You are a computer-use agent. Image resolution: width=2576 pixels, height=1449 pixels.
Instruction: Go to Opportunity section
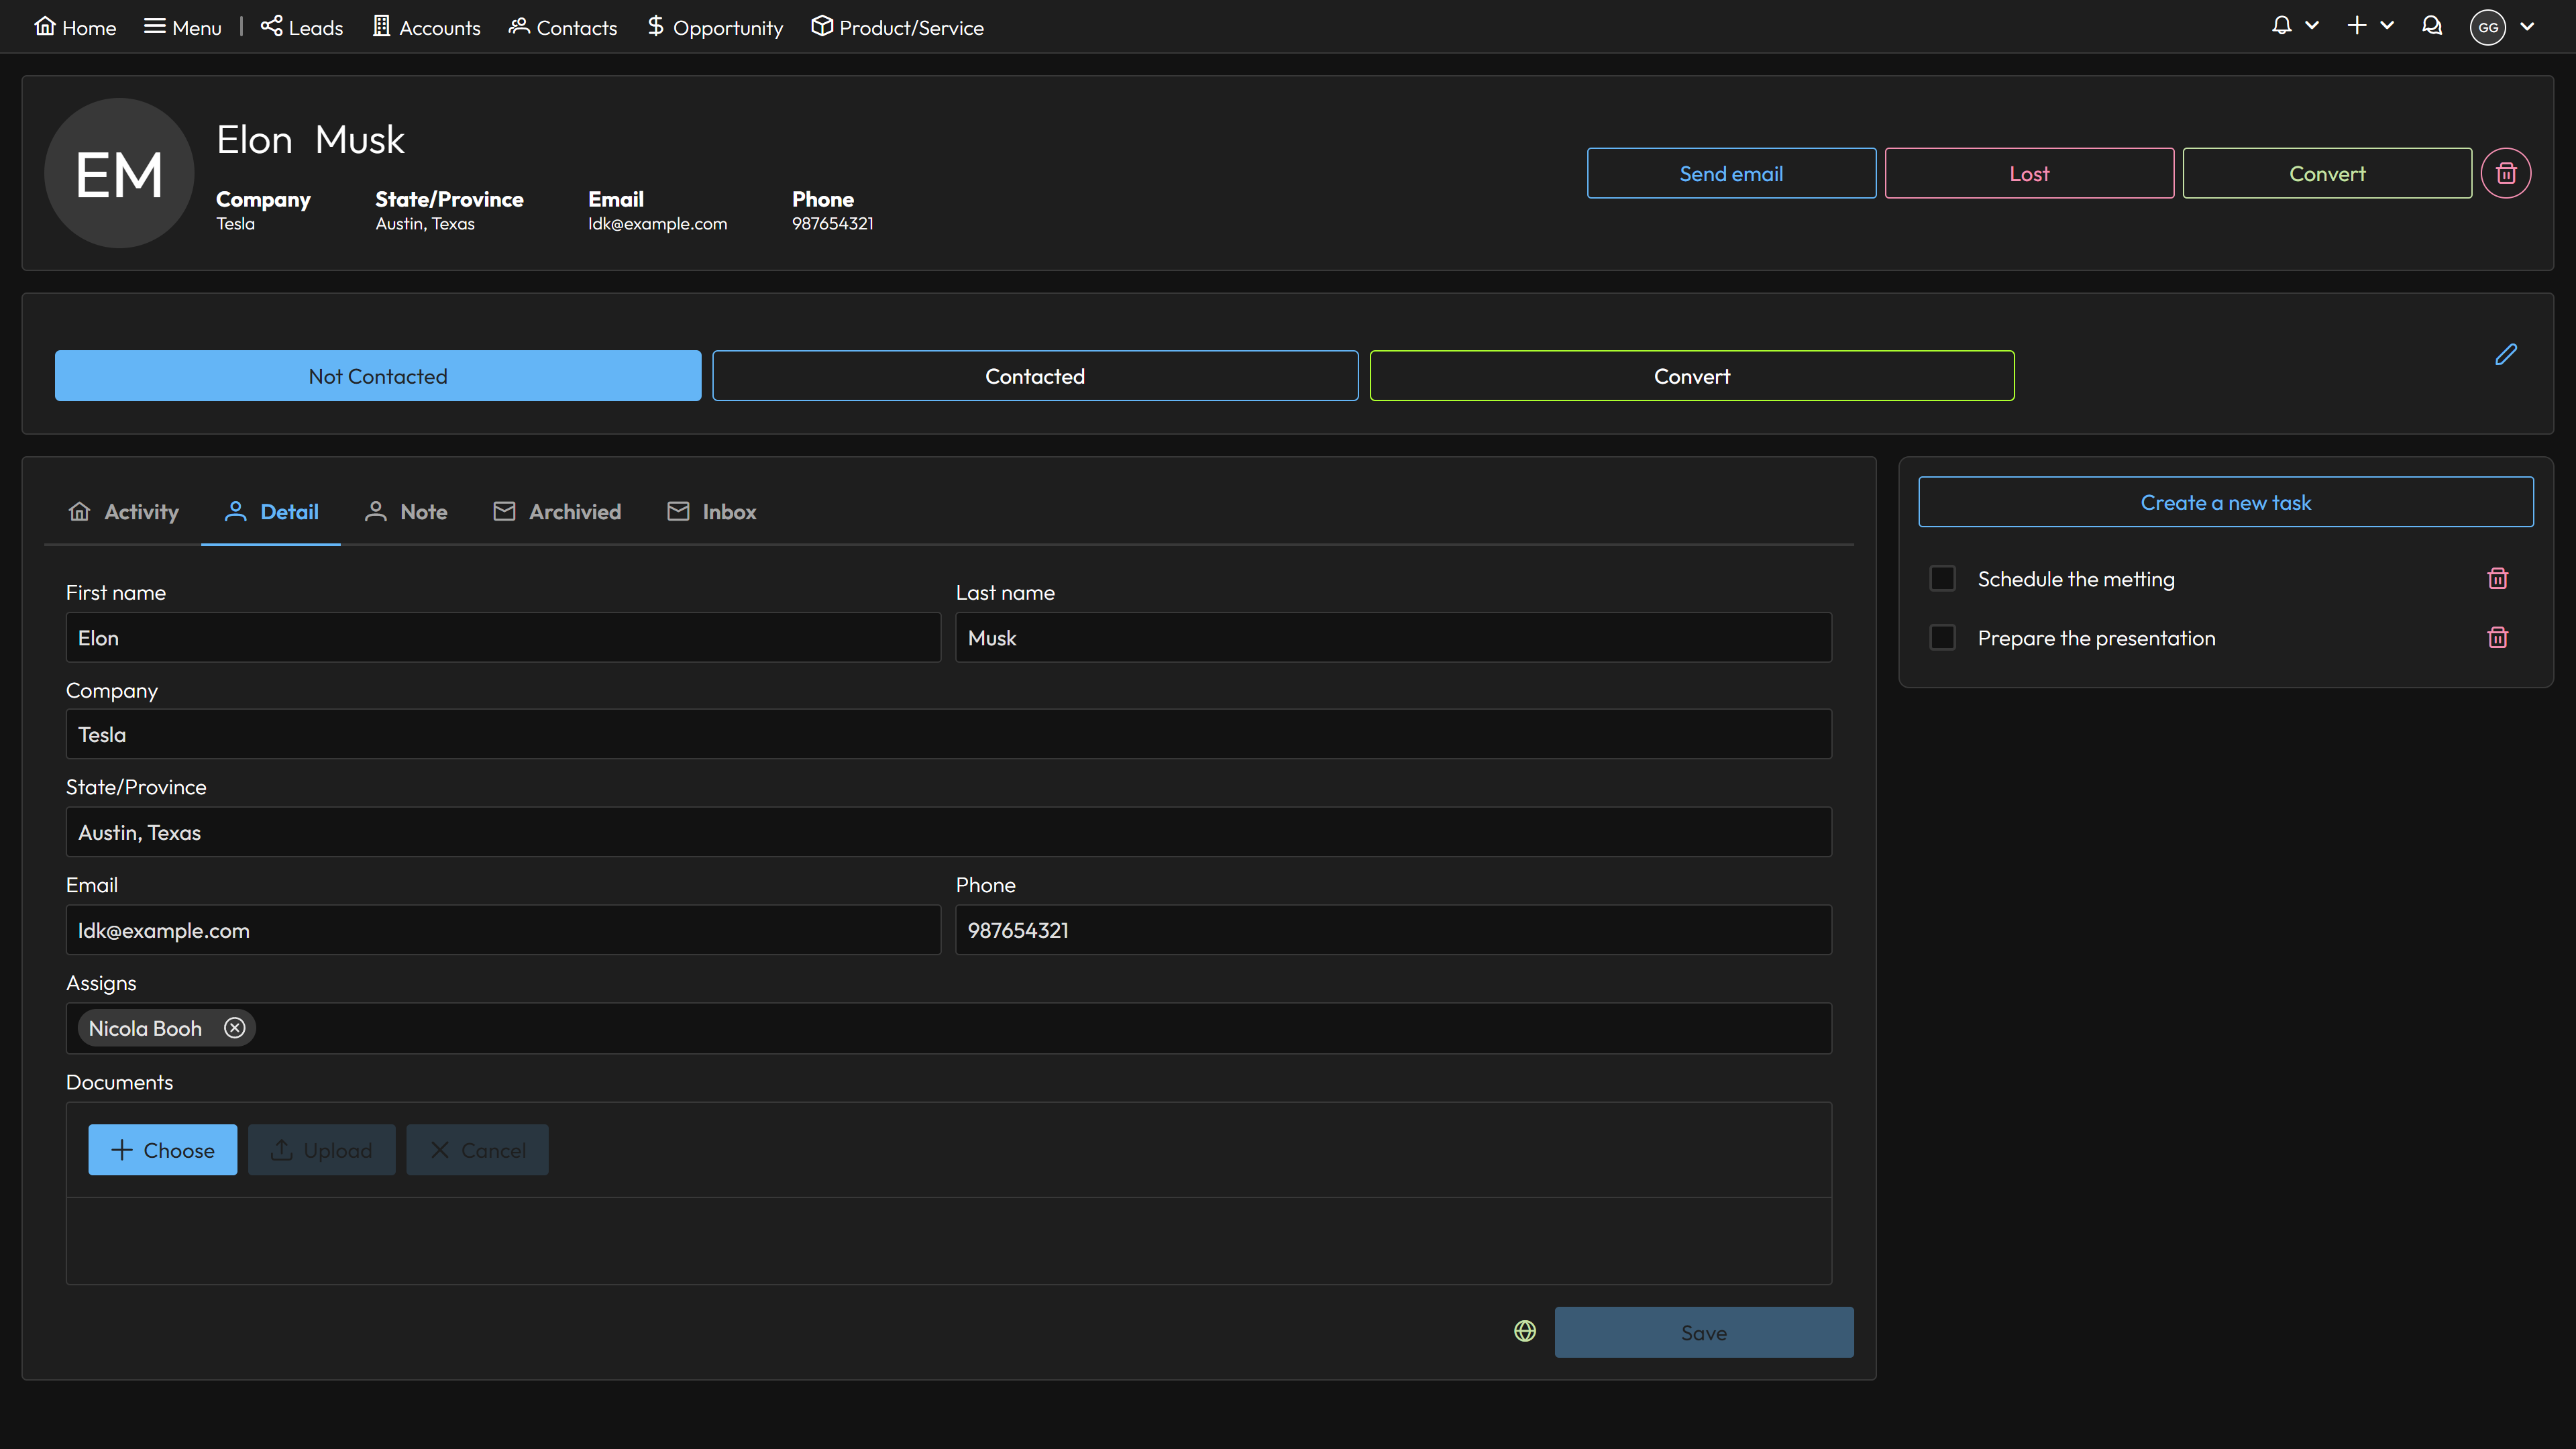point(715,27)
